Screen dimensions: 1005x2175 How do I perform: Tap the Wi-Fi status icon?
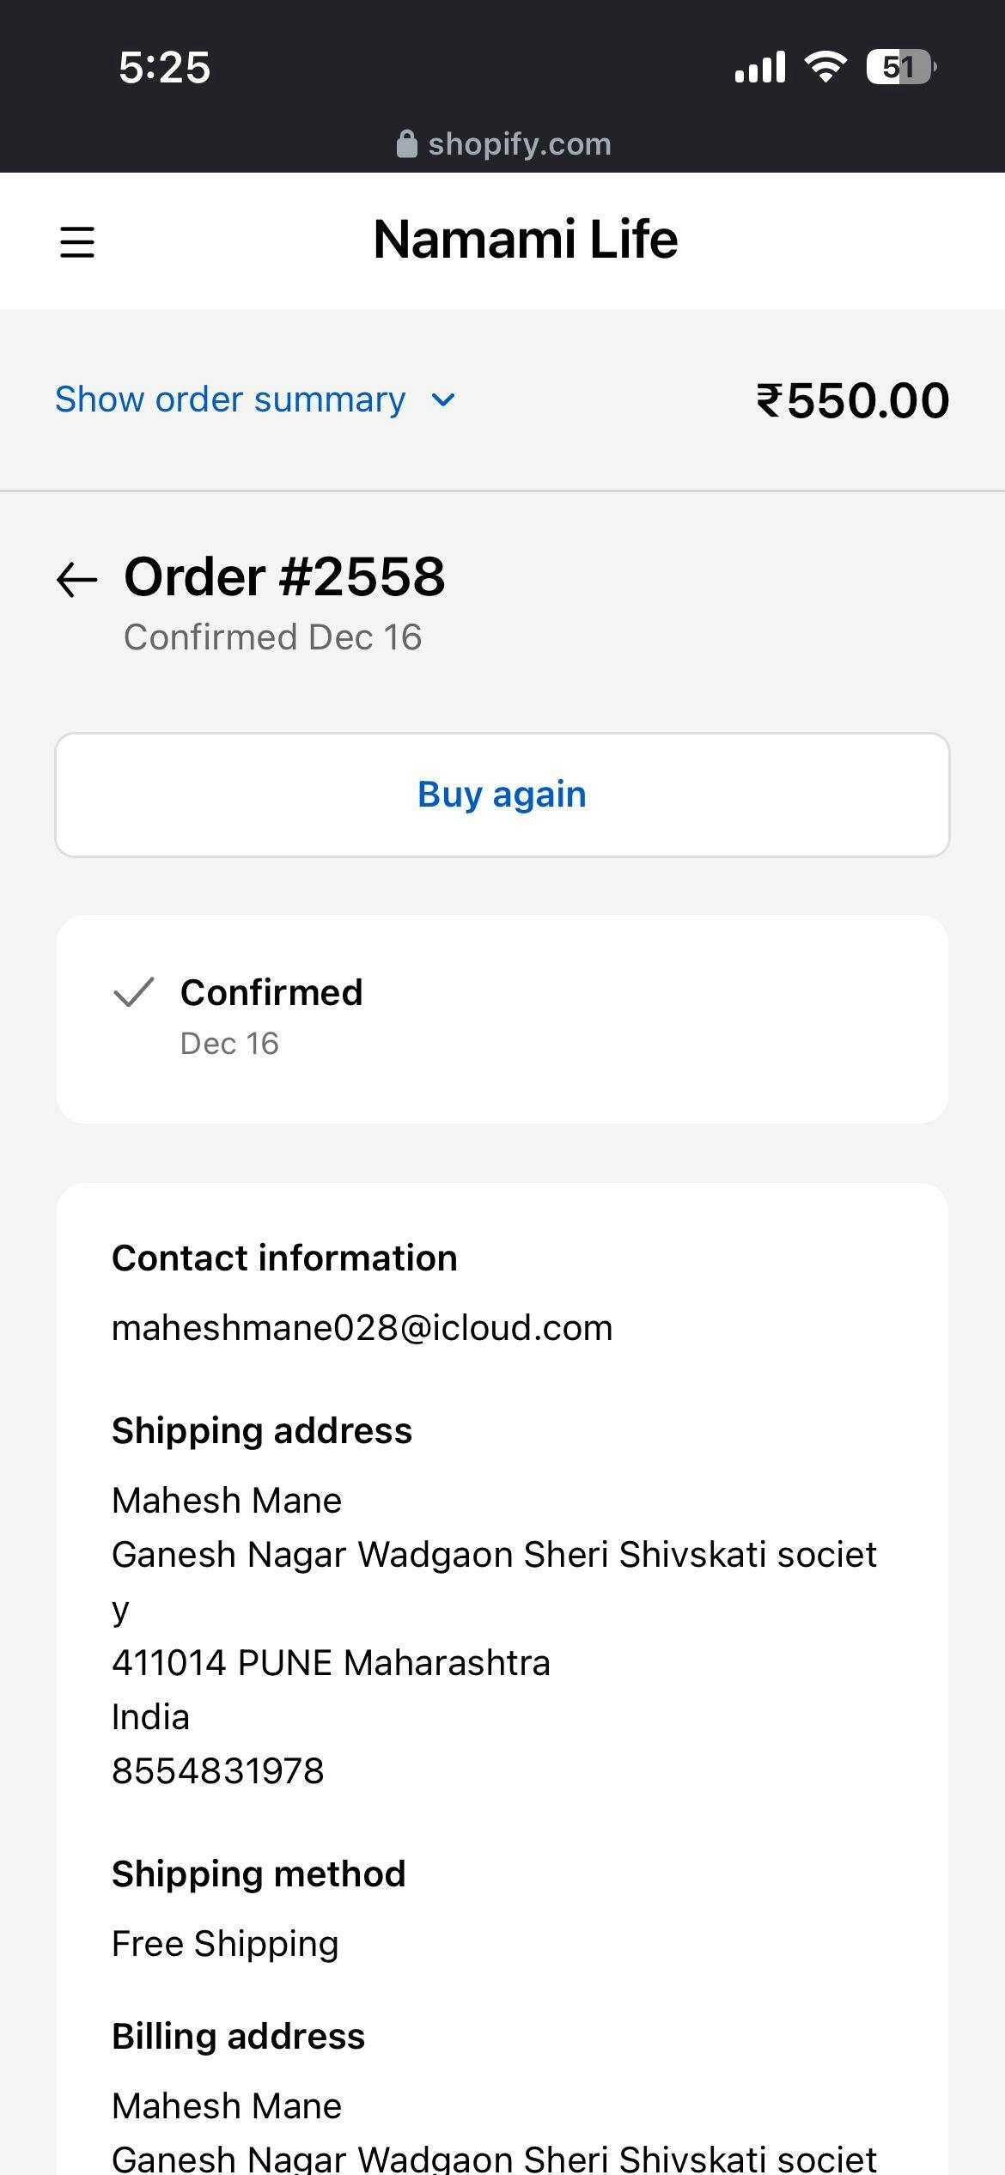click(x=825, y=67)
